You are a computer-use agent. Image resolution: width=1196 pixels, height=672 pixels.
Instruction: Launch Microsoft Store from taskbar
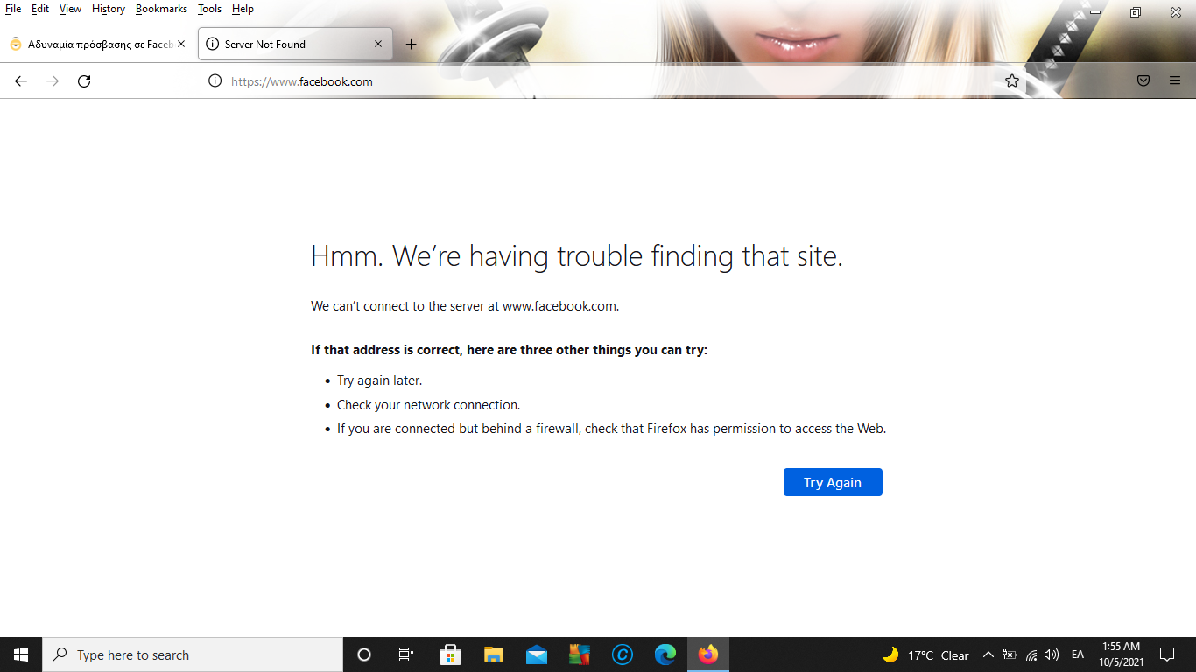pyautogui.click(x=450, y=654)
